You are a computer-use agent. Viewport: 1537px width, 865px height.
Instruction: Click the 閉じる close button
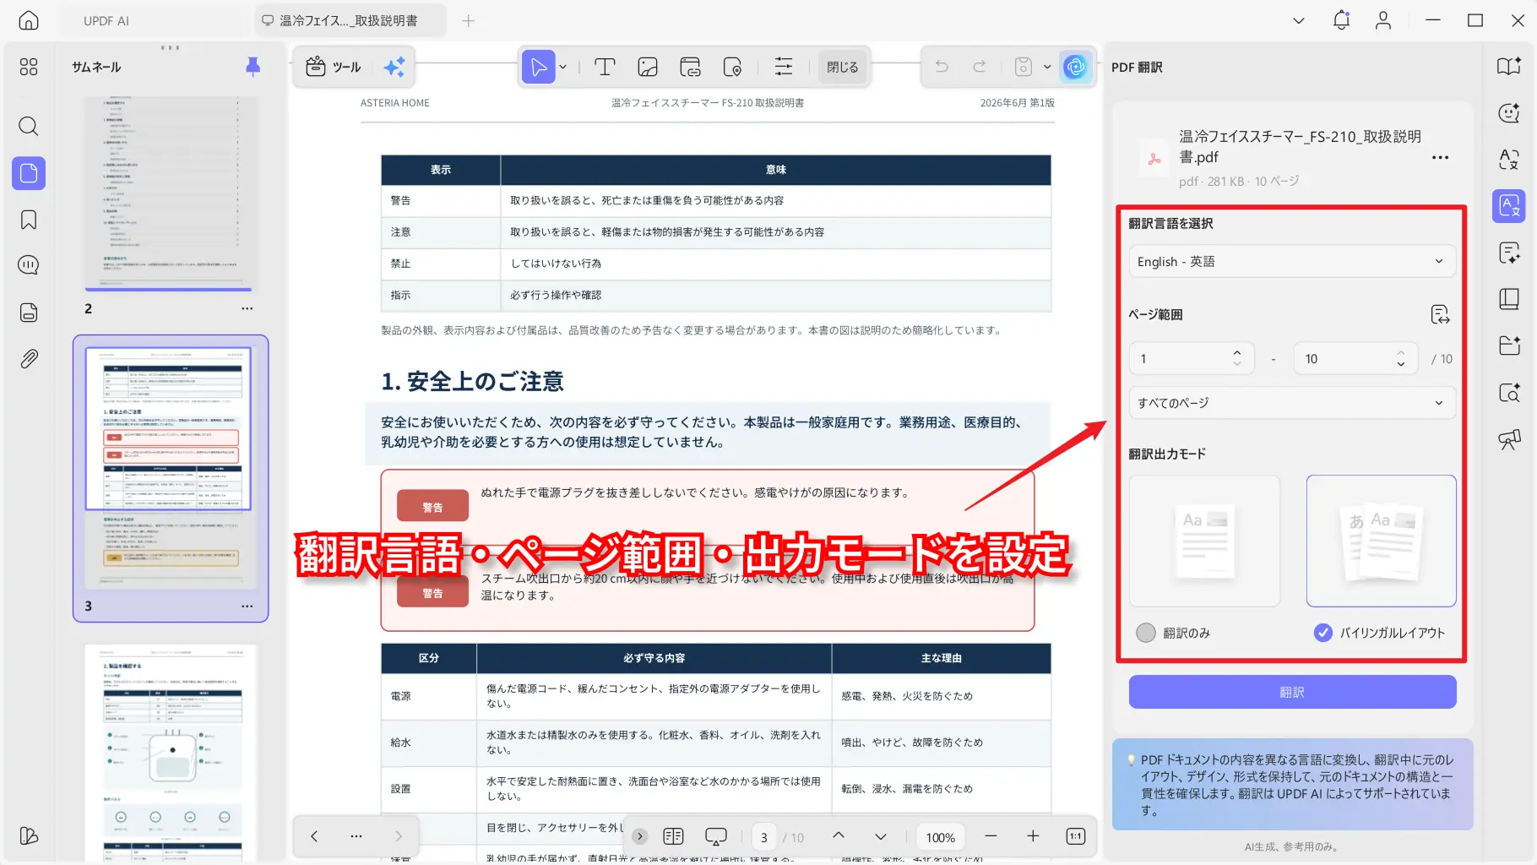coord(842,67)
